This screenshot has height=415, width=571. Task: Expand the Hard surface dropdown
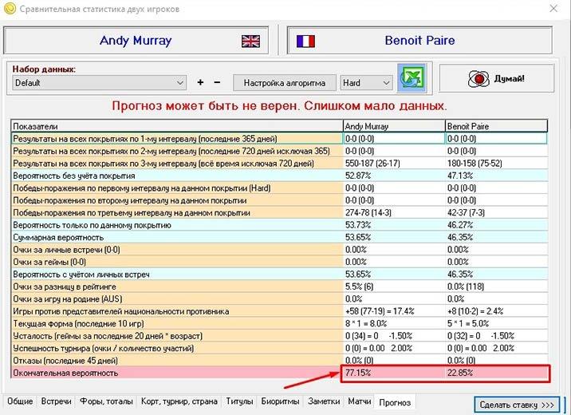(386, 82)
